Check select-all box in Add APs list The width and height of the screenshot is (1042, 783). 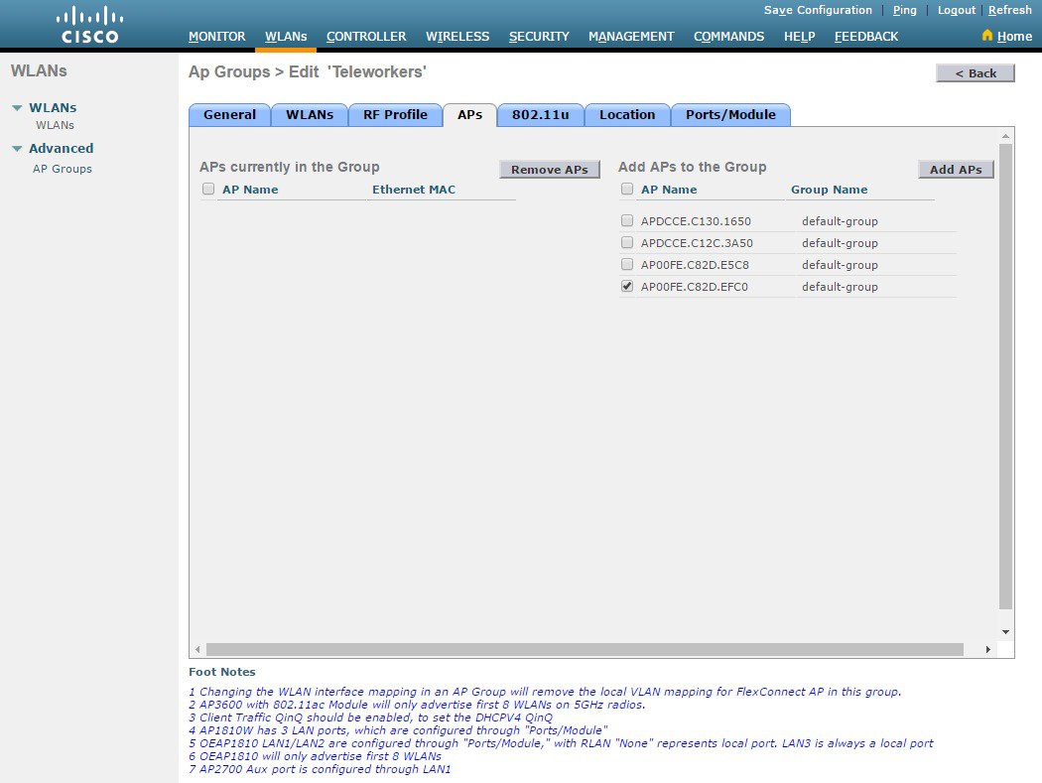tap(627, 189)
